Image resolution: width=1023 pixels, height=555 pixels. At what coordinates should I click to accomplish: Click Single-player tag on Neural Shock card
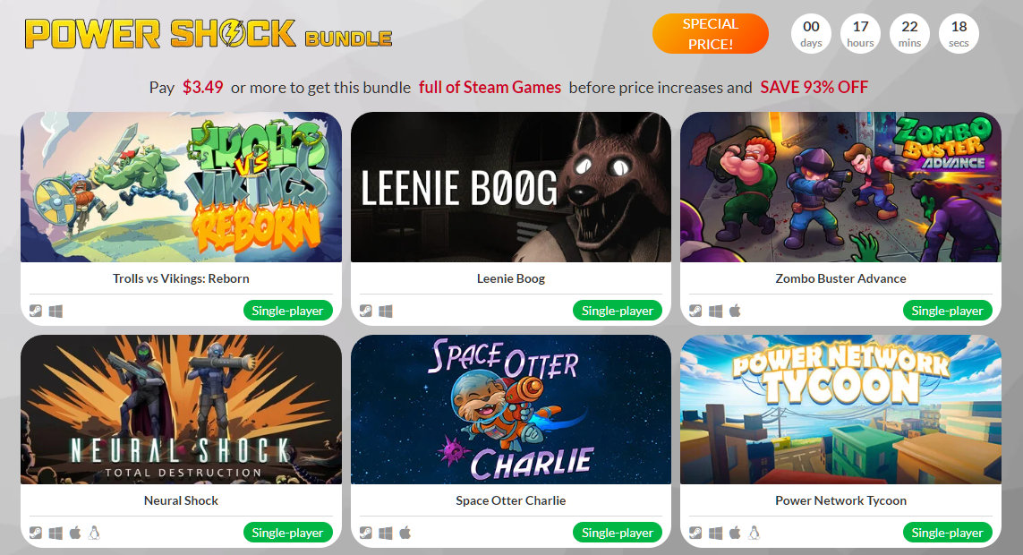287,533
